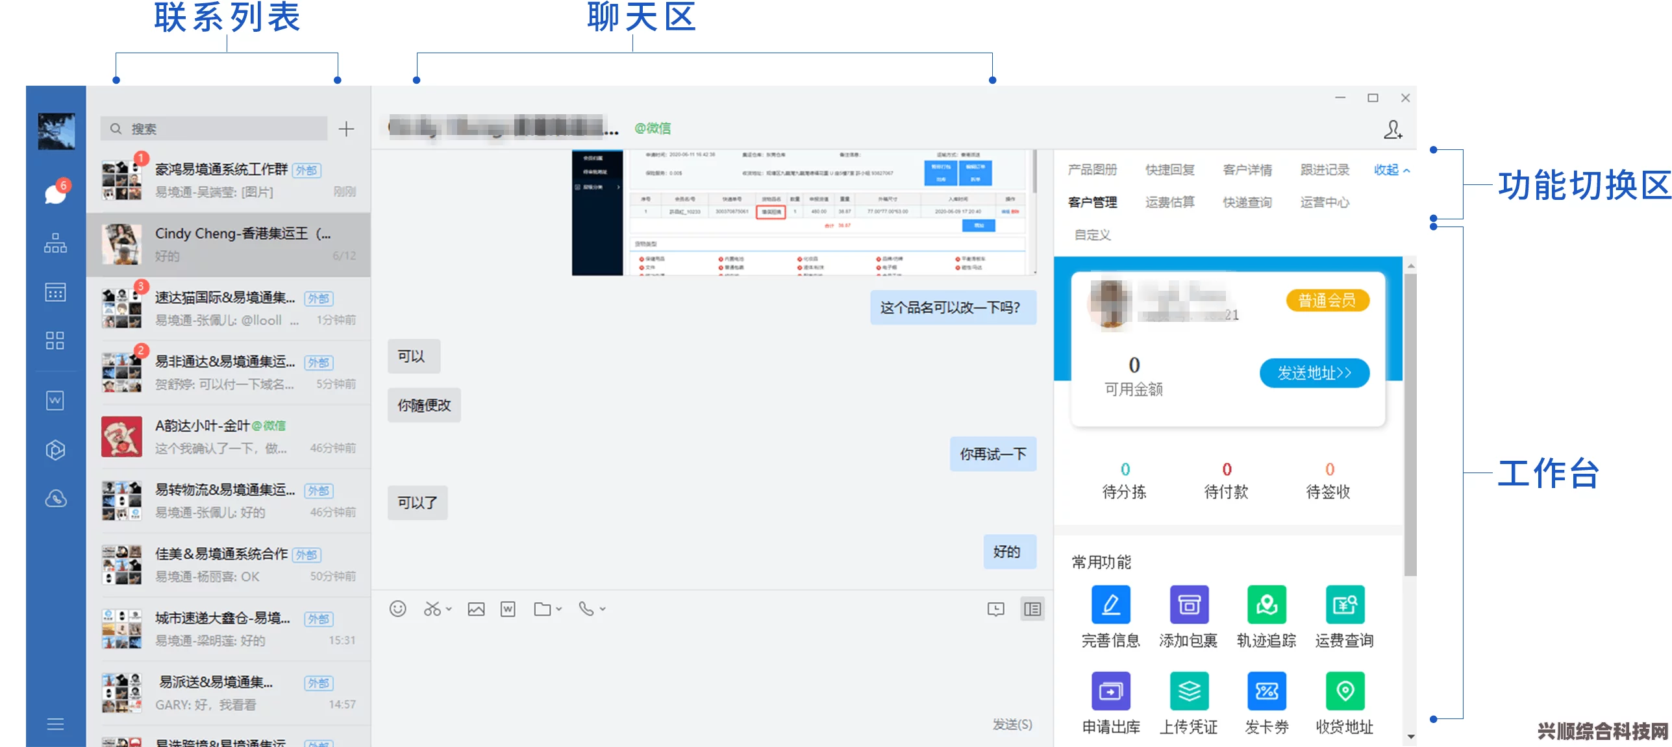Click the folder file icon in chat toolbar
Viewport: 1672px width, 747px height.
click(542, 609)
